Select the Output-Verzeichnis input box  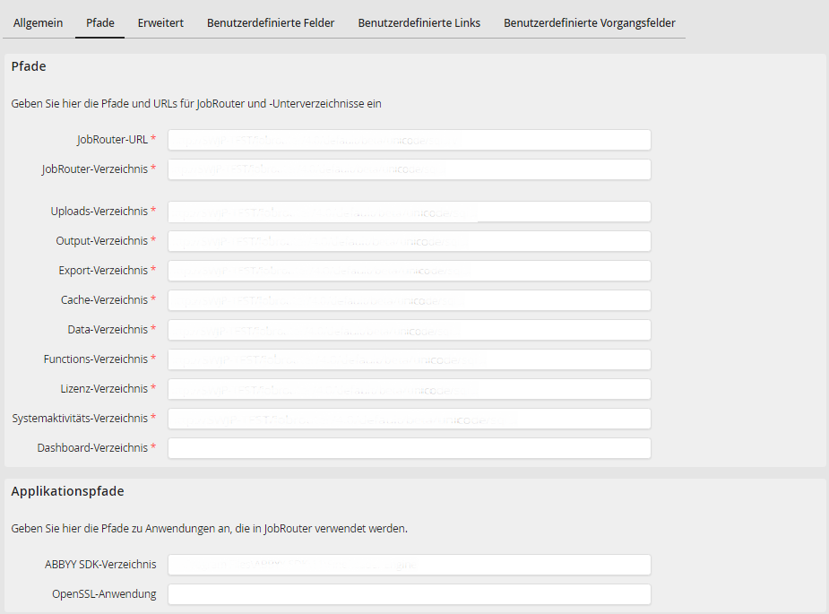409,241
